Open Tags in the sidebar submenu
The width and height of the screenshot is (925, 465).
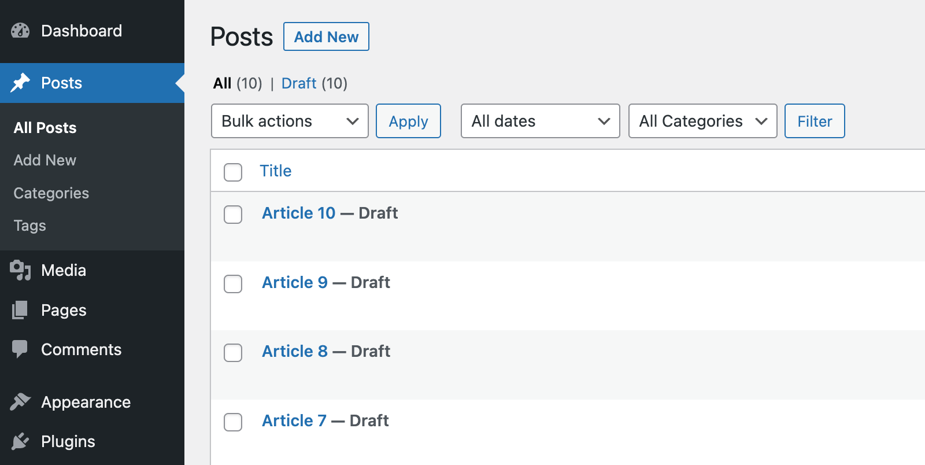click(x=30, y=226)
